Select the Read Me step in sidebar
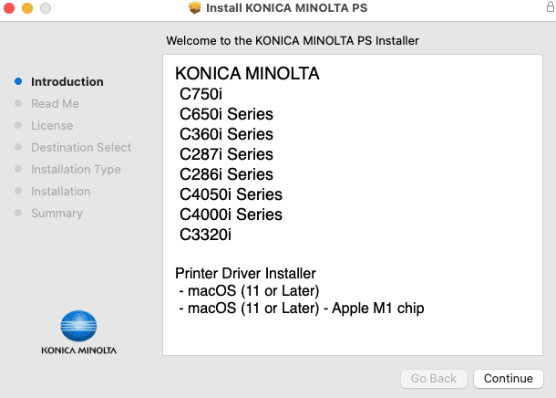The width and height of the screenshot is (556, 398). point(55,103)
